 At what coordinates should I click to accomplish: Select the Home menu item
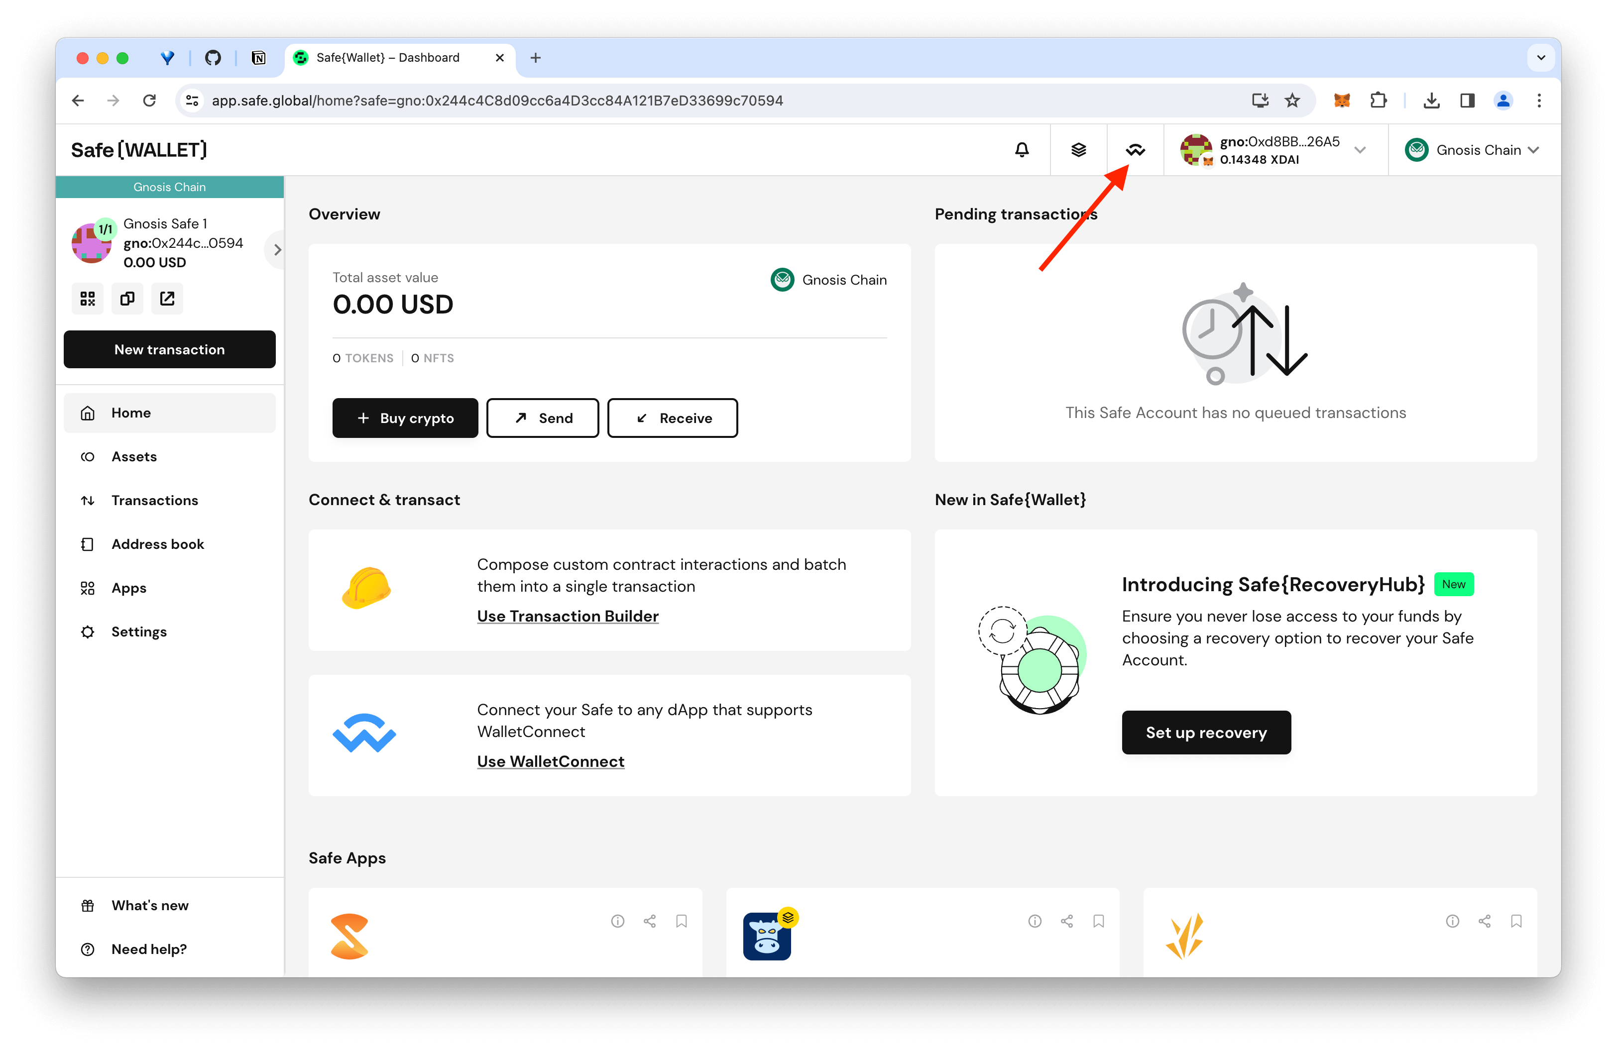pos(169,413)
